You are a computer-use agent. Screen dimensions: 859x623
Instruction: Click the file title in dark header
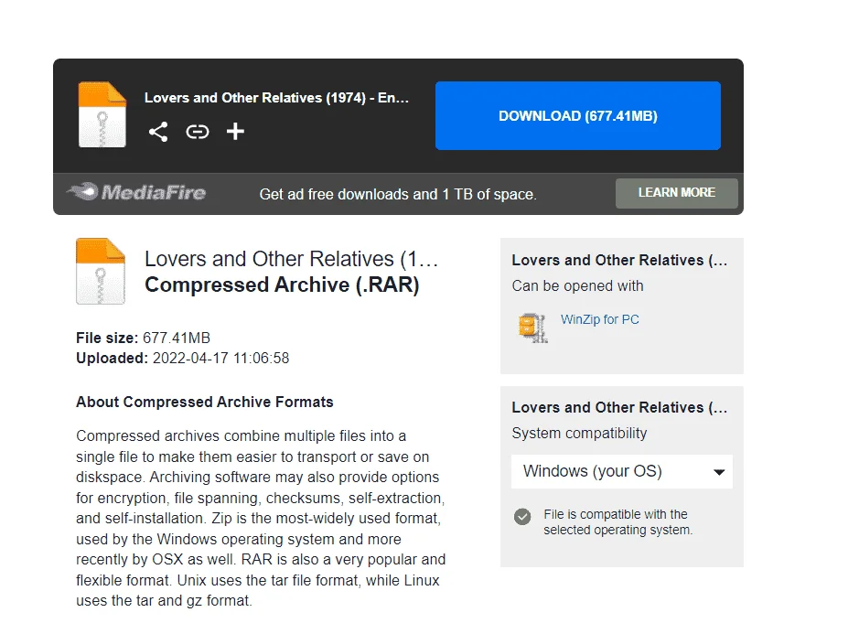pos(276,98)
